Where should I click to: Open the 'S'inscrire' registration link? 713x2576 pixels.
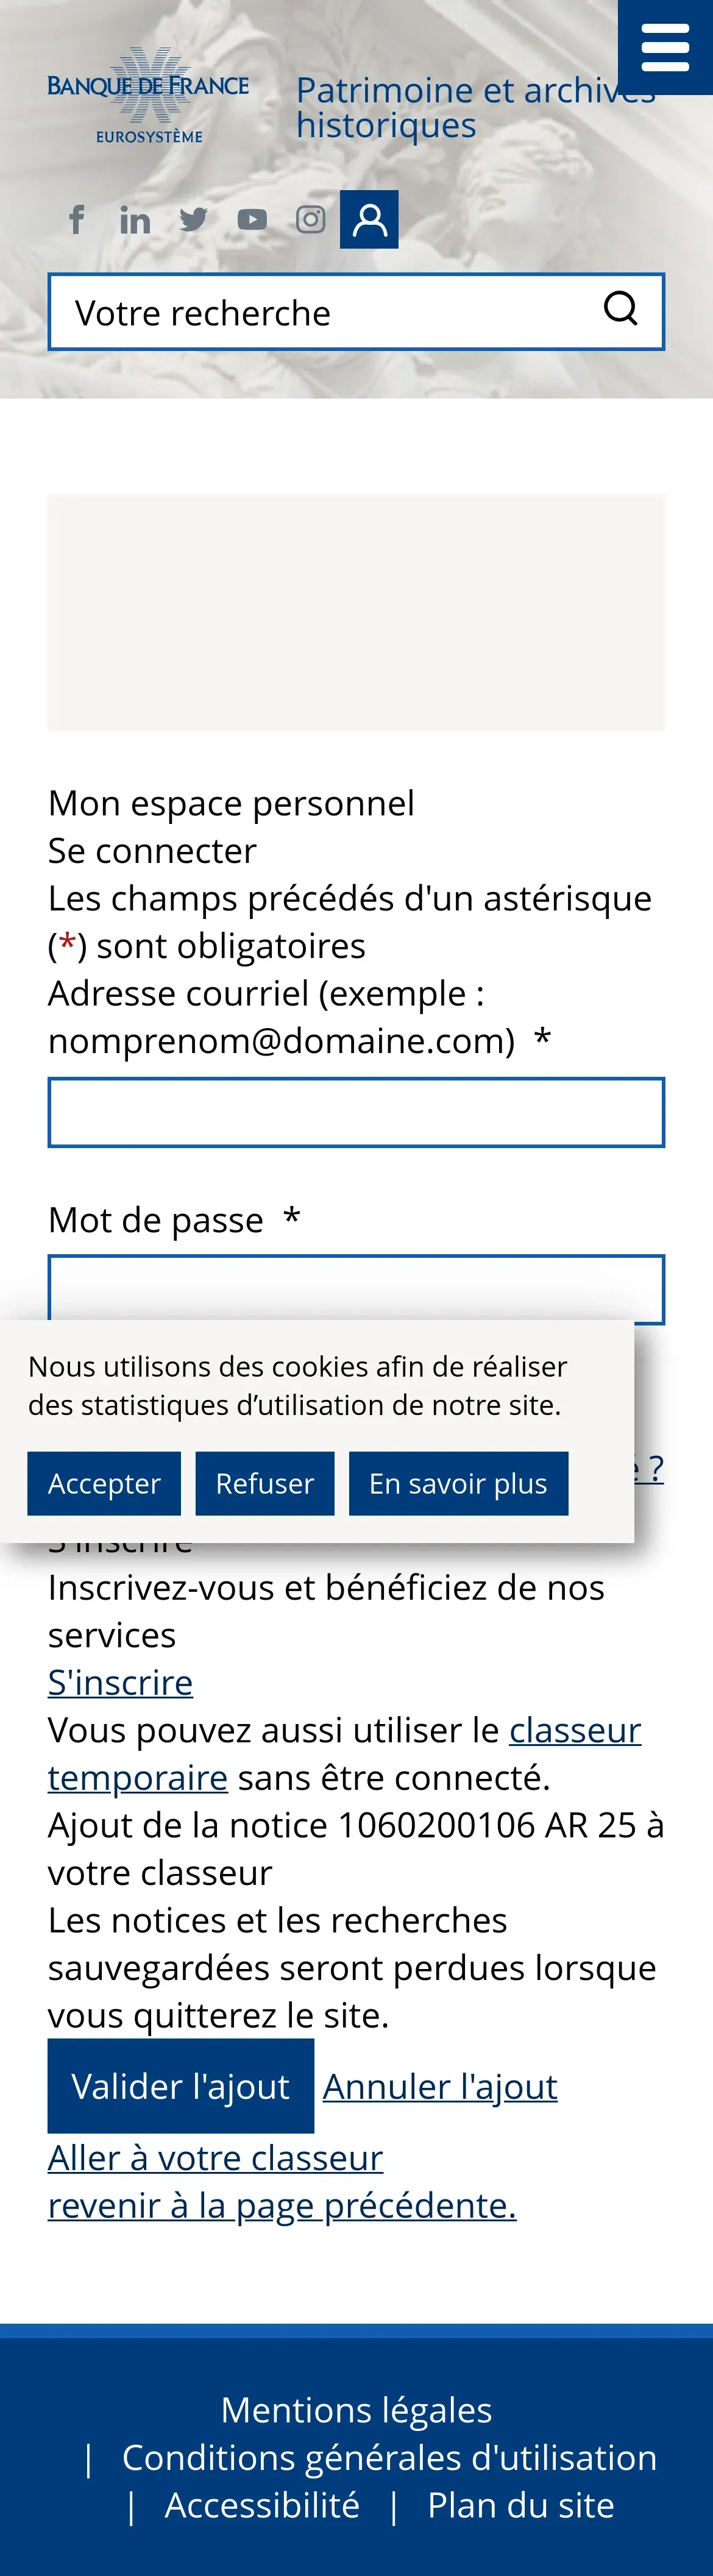click(120, 1682)
